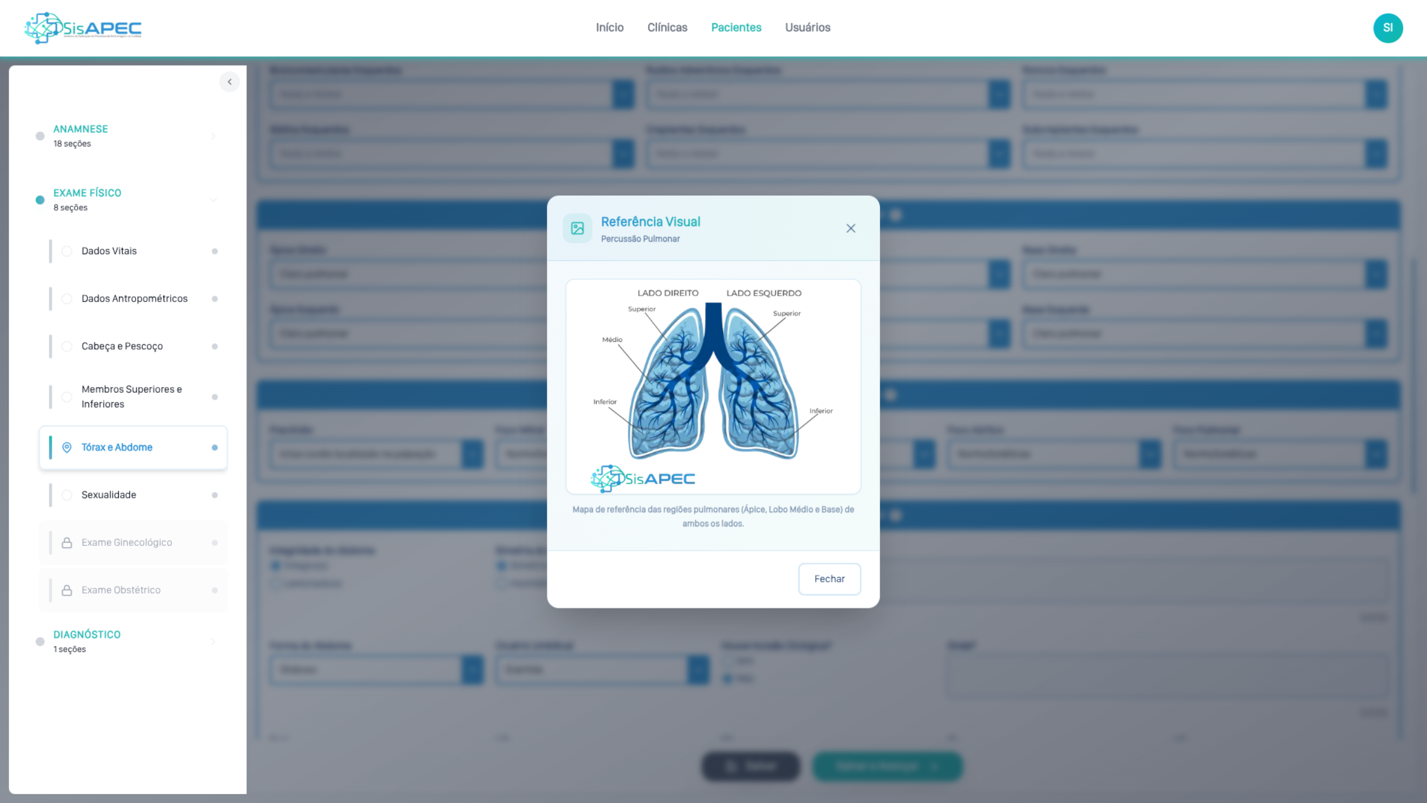Click the '18 seções' text under ANAMNESE

point(72,144)
